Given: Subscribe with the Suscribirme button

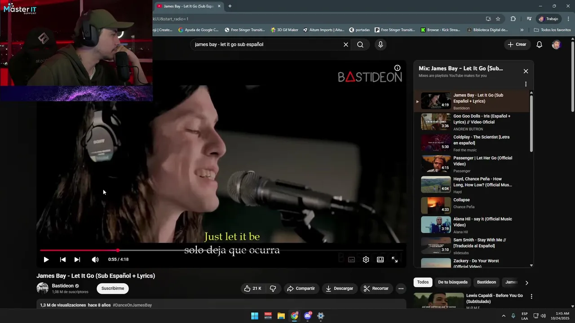Looking at the screenshot, I should pyautogui.click(x=112, y=288).
